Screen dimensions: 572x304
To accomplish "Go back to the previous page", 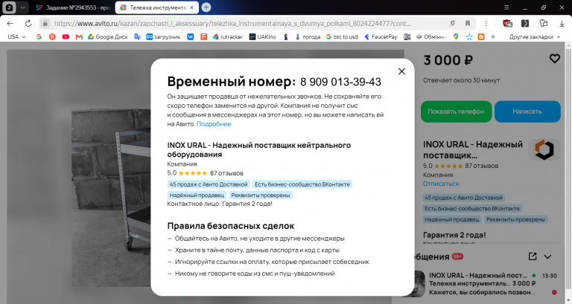I will coord(10,23).
